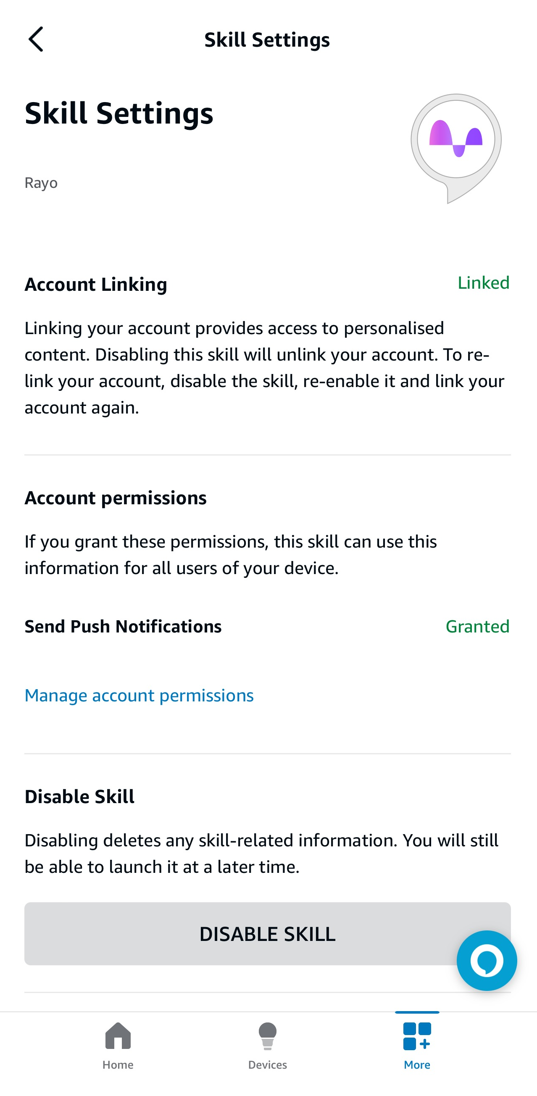The width and height of the screenshot is (537, 1096).
Task: Tap the Granted permission status
Action: 478,626
